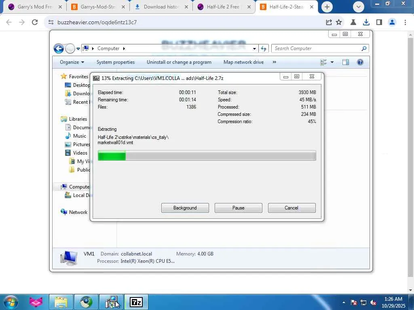Close the Half-Life-2-Steam browser tab
The image size is (414, 310).
point(312,7)
